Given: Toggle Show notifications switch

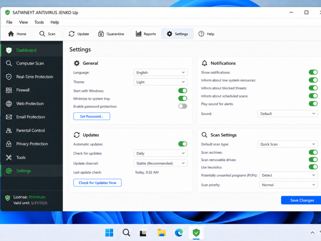Looking at the screenshot, I should [x=313, y=72].
